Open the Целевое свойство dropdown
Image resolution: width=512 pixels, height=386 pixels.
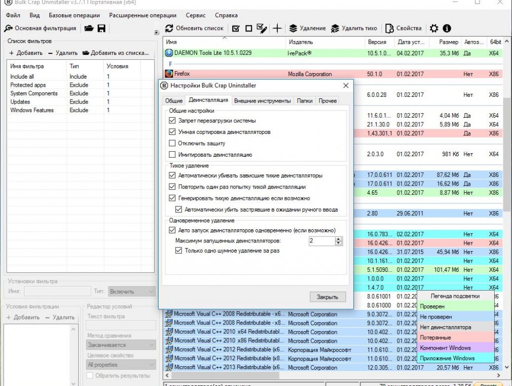[121, 365]
